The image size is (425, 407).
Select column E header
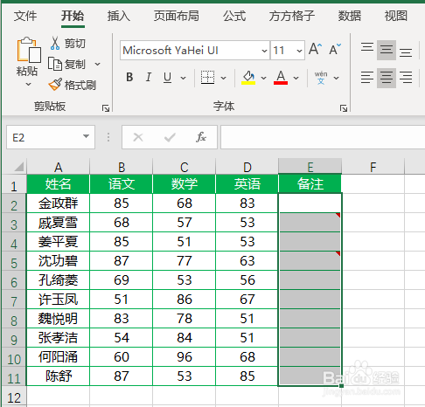pyautogui.click(x=310, y=167)
